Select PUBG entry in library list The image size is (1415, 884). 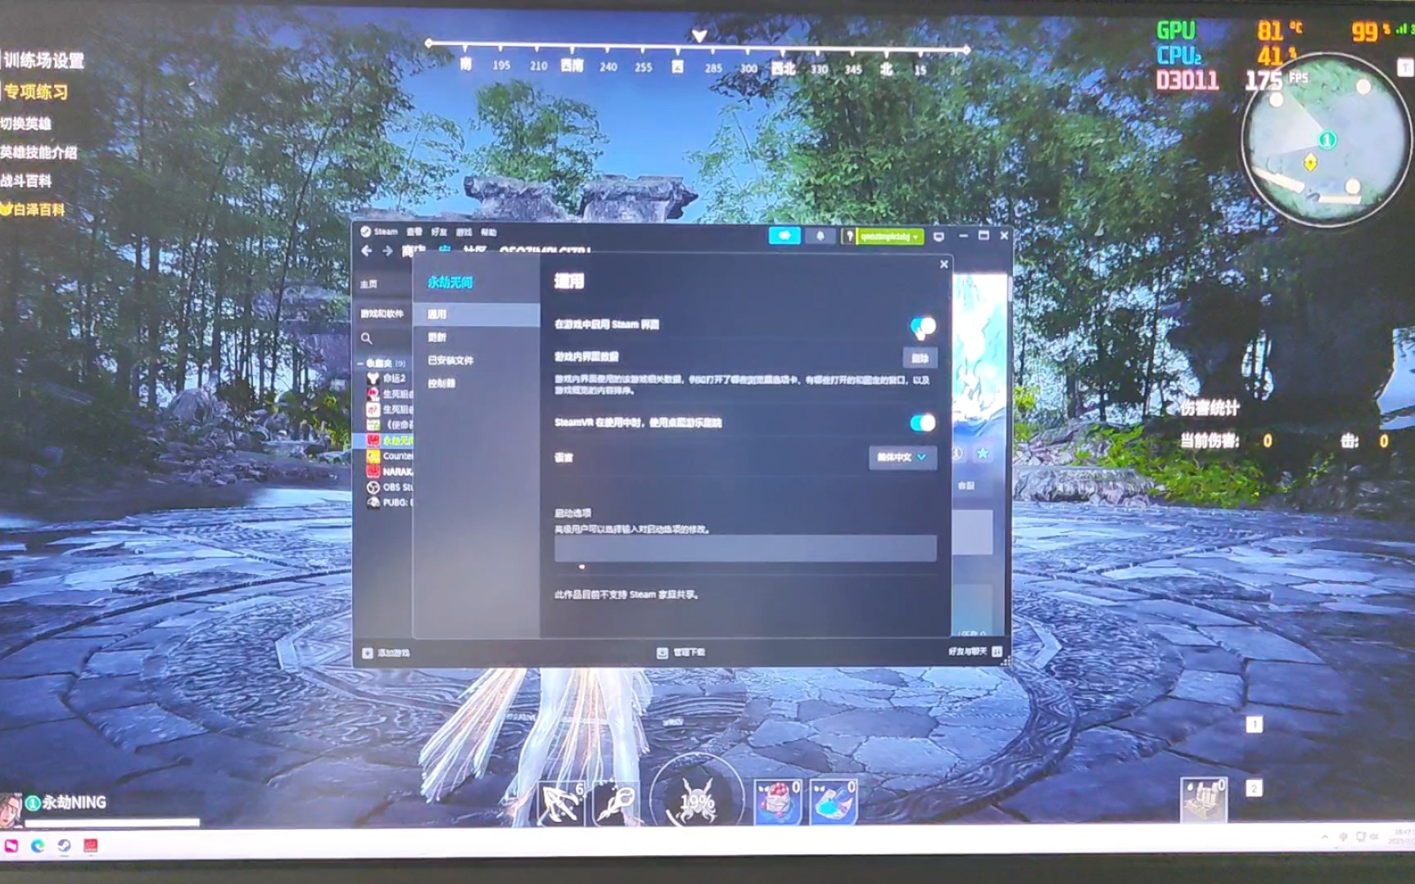point(389,503)
